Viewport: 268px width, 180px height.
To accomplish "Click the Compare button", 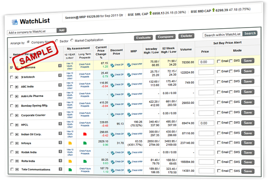I will click(166, 37).
